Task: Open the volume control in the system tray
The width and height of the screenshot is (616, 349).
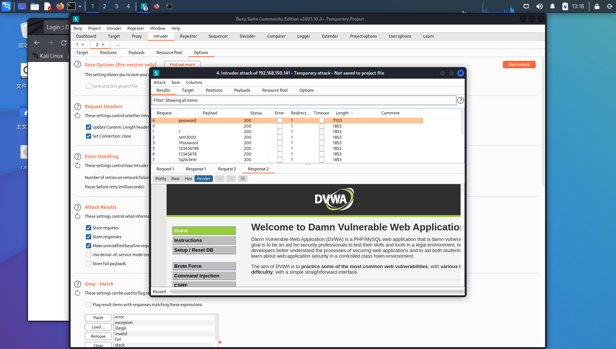Action: 539,6
